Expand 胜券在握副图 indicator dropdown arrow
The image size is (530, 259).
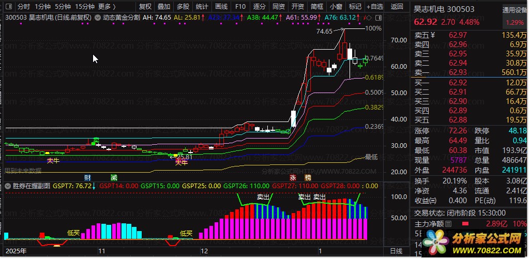click(x=7, y=186)
